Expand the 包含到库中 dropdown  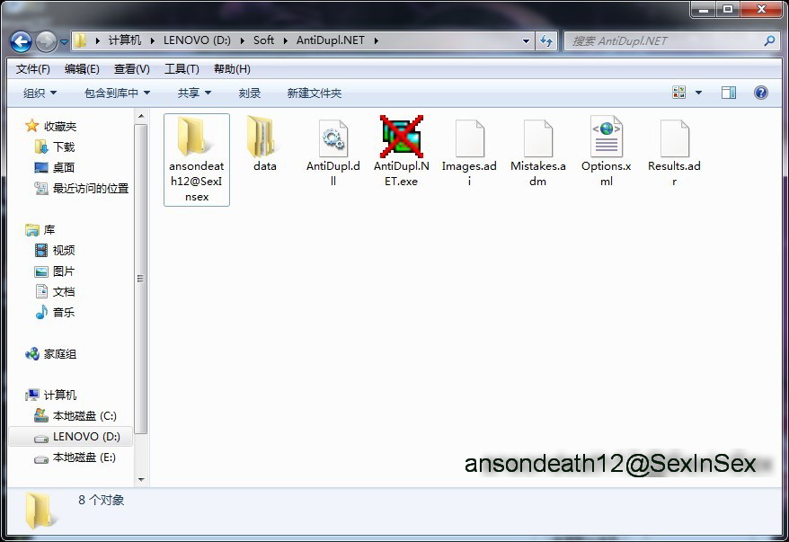click(117, 93)
